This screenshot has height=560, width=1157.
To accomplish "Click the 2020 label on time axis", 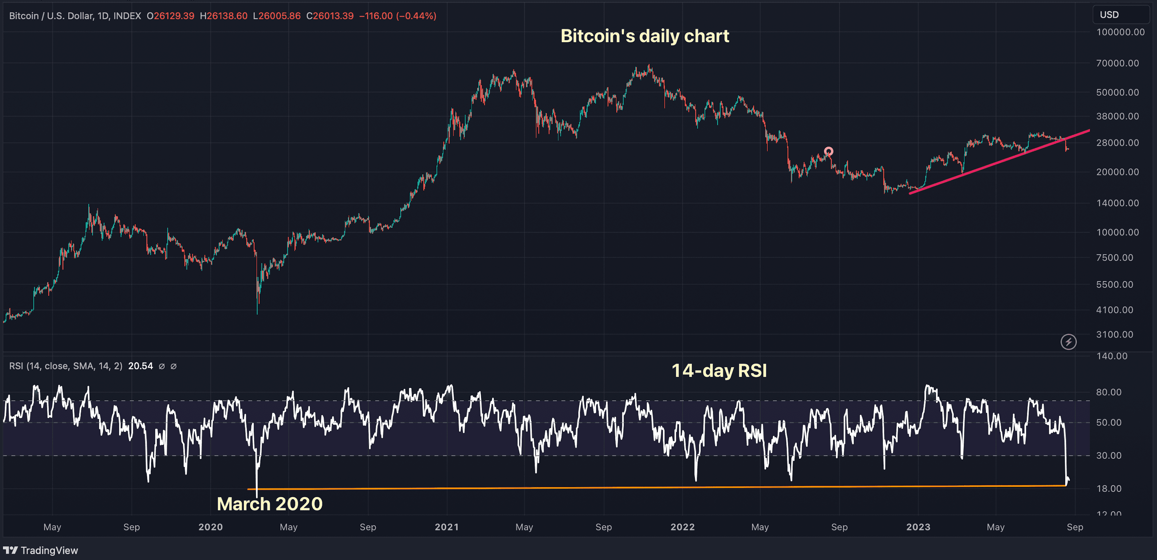I will (210, 527).
